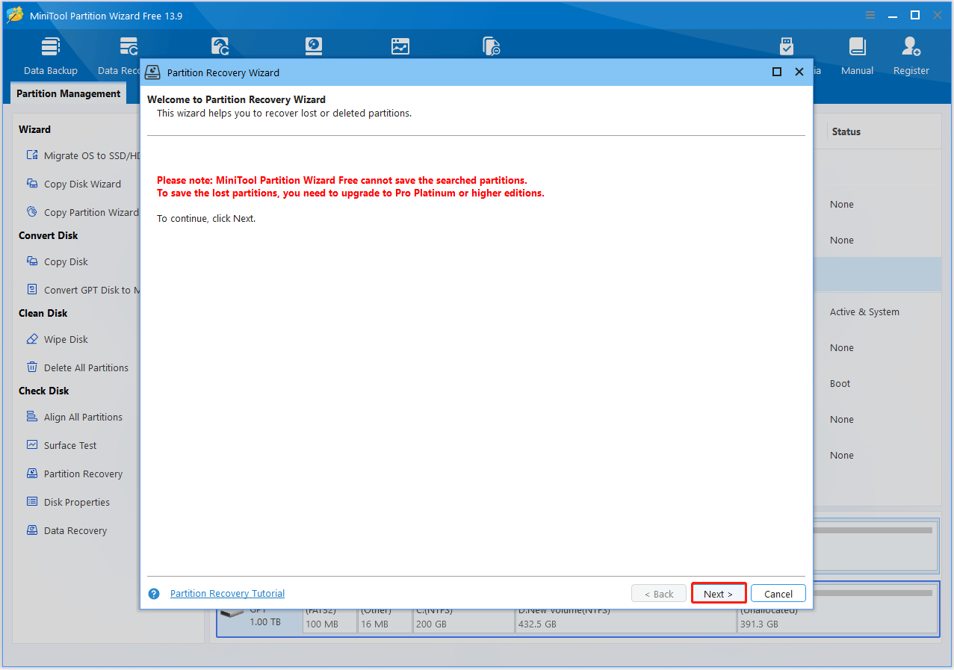This screenshot has height=670, width=954.
Task: Click the toolbar documents-with-magnifier icon
Action: [x=491, y=46]
